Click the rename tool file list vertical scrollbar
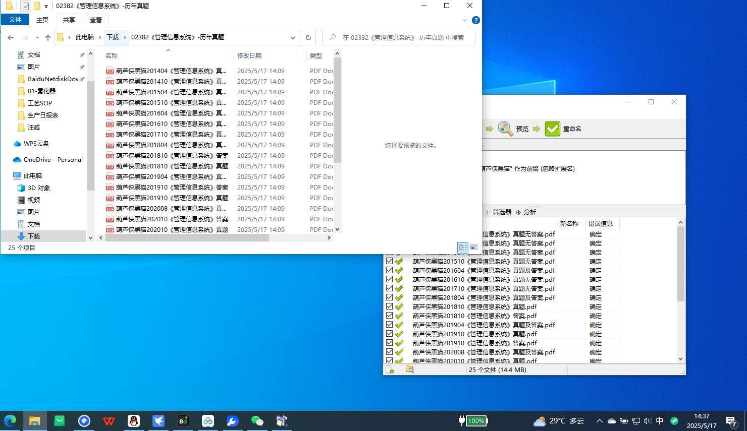 pyautogui.click(x=680, y=264)
